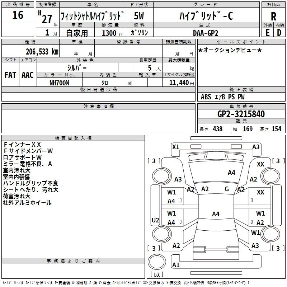Select the 社外アルミホイール inspector note
This screenshot has height=287, width=287.
[x=27, y=203]
